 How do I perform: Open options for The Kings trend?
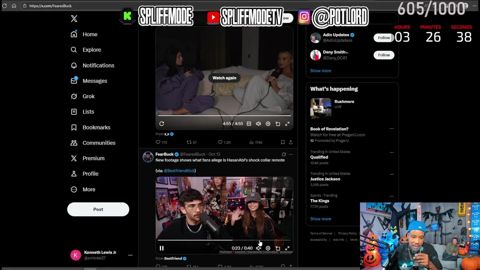(x=391, y=196)
